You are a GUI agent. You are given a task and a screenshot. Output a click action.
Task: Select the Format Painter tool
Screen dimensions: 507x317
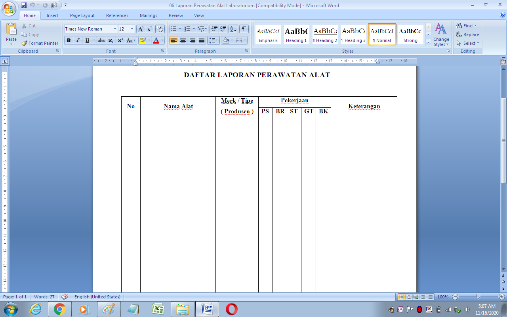tap(40, 43)
